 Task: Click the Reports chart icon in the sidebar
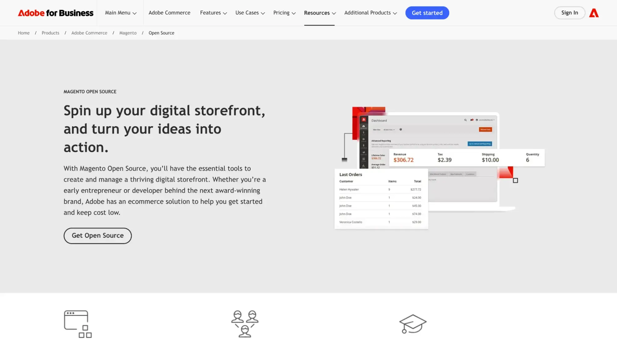[x=364, y=165]
